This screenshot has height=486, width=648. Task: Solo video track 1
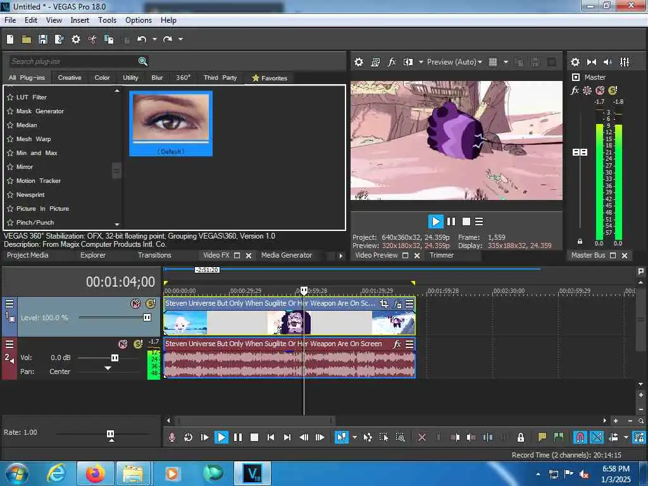pos(151,304)
